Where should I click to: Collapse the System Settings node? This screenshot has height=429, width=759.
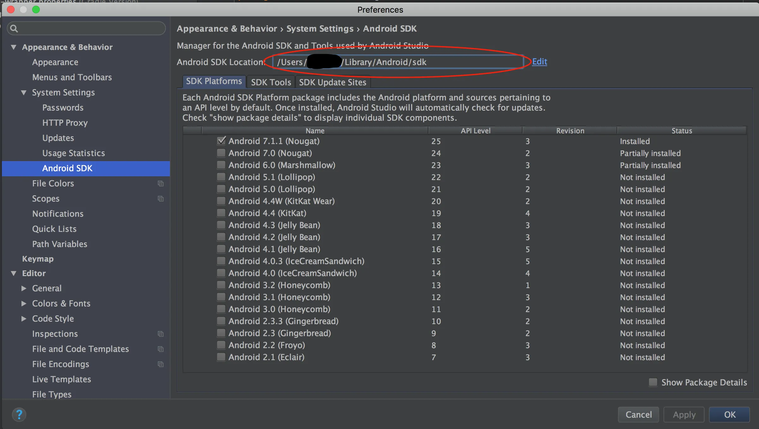pos(24,93)
